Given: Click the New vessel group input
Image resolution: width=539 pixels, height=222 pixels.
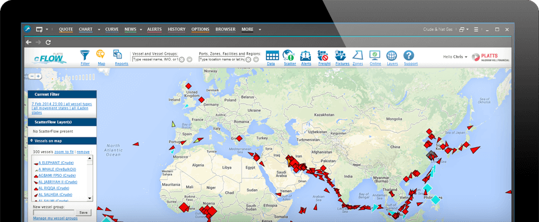Looking at the screenshot, I should [x=54, y=212].
